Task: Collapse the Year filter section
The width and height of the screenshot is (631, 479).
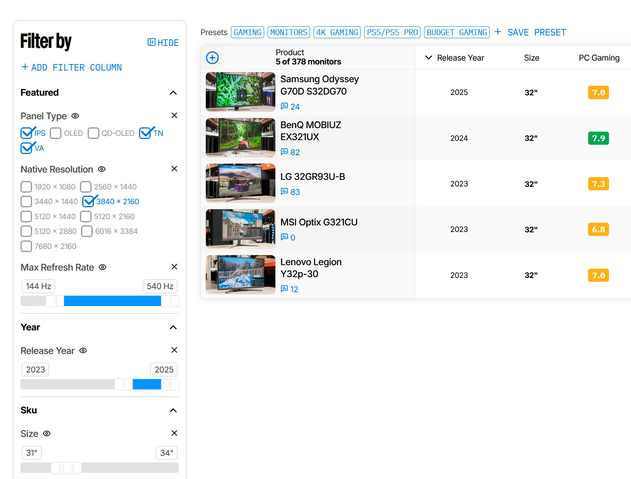Action: click(x=173, y=327)
